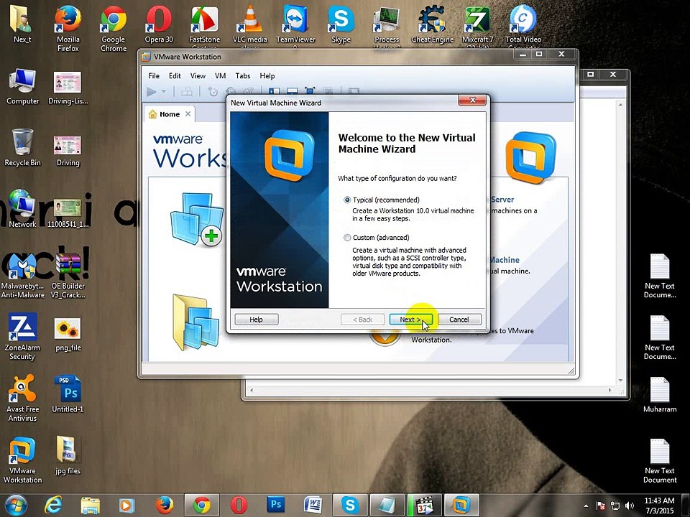
Task: Select the Malwarebytes Anti-Malware desktop icon
Action: [x=22, y=276]
